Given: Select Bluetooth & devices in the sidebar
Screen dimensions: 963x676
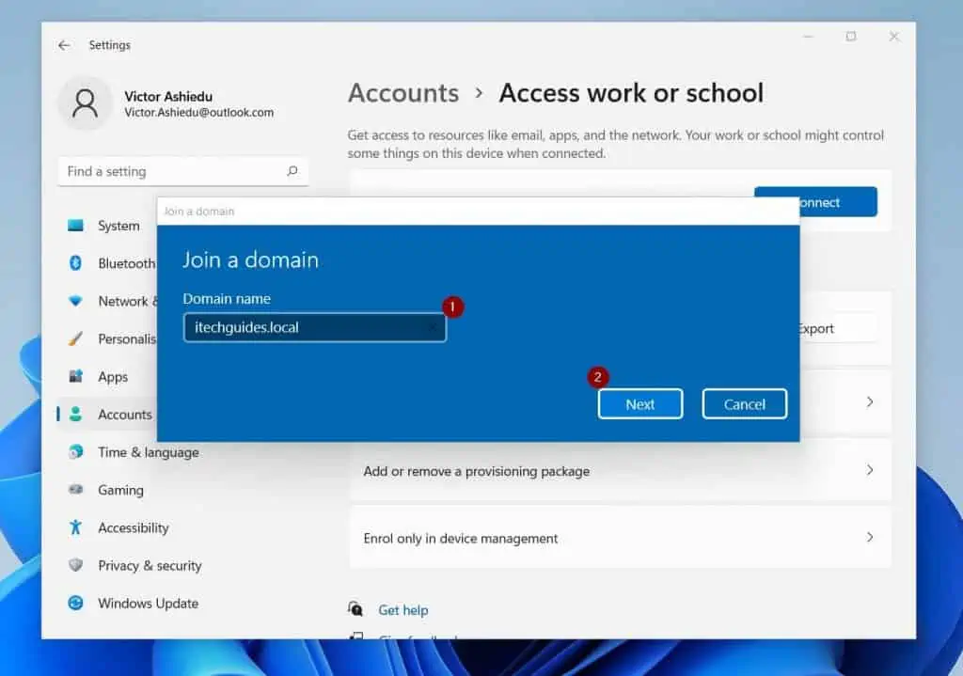Looking at the screenshot, I should (x=122, y=264).
